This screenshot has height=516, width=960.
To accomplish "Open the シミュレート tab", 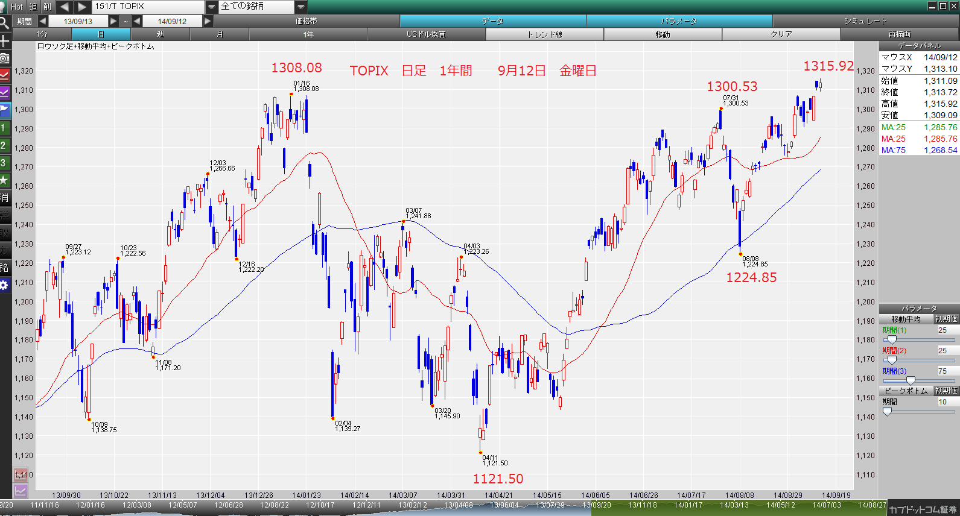I will 866,21.
